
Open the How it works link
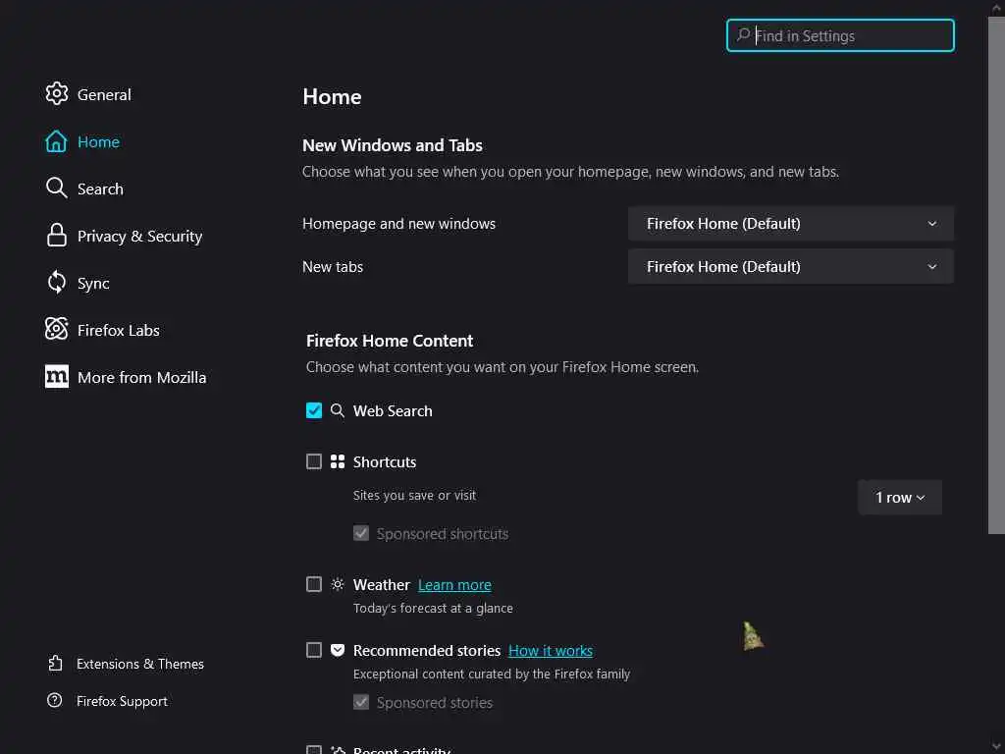point(550,651)
